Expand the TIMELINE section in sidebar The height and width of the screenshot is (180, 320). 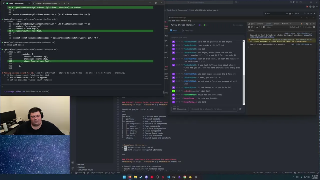(x=81, y=167)
